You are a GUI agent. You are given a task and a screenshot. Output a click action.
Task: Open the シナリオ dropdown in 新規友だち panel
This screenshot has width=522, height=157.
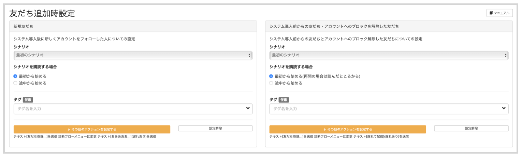point(133,55)
